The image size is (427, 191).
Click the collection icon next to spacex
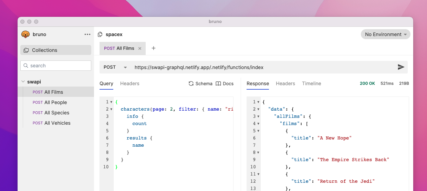100,34
